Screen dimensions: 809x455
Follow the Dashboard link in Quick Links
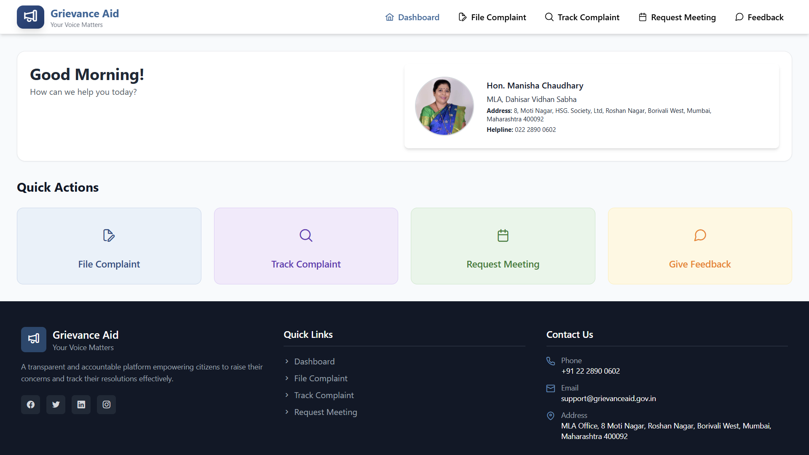point(314,361)
